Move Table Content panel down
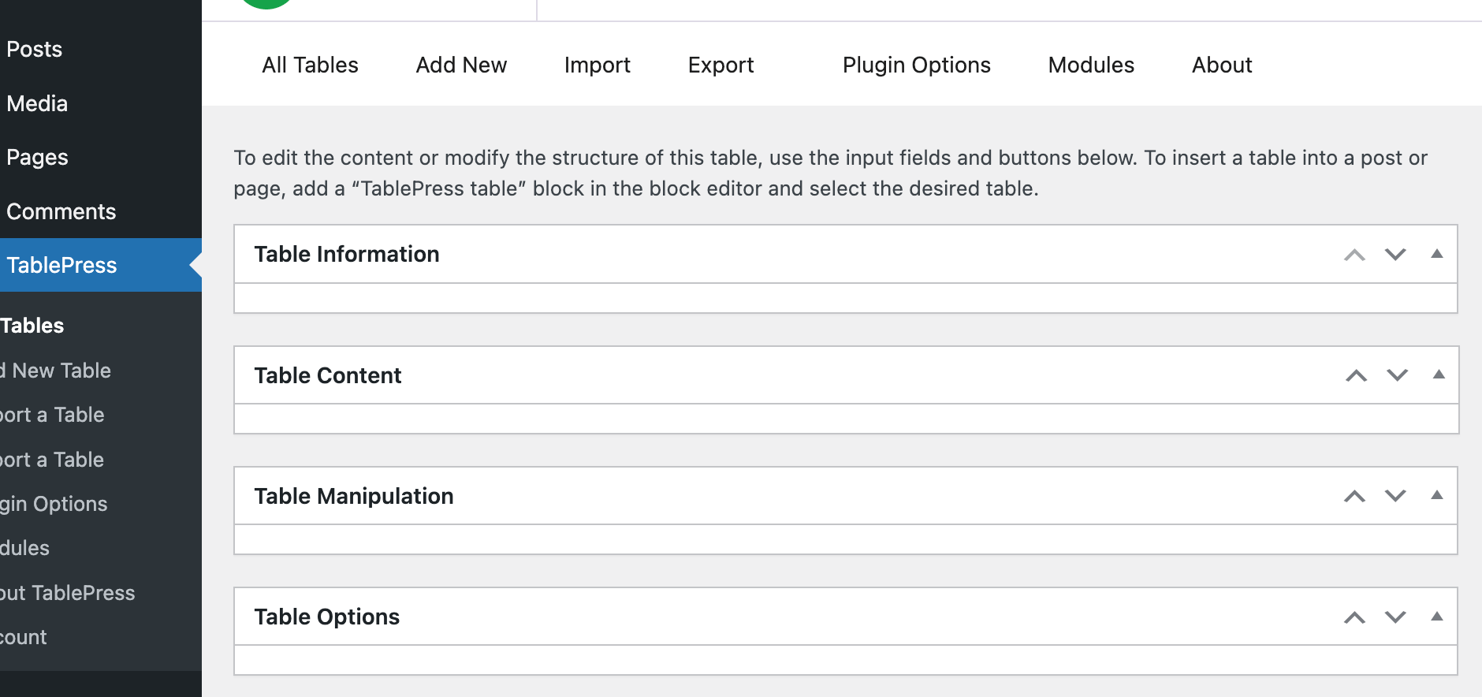 [x=1397, y=375]
